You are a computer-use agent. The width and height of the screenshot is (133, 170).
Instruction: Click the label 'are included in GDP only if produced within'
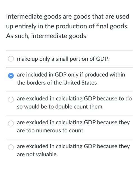click(x=71, y=75)
